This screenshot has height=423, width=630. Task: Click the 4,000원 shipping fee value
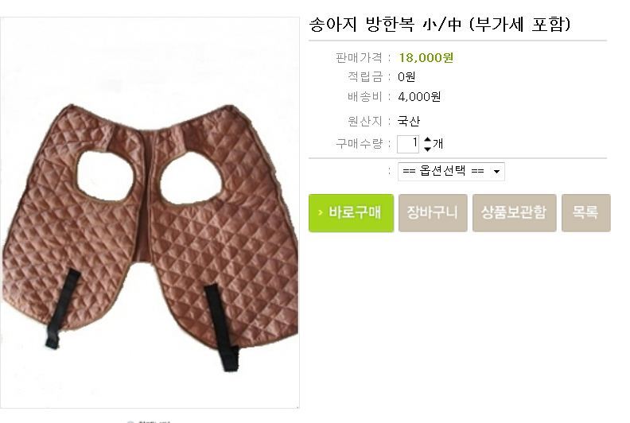click(419, 97)
